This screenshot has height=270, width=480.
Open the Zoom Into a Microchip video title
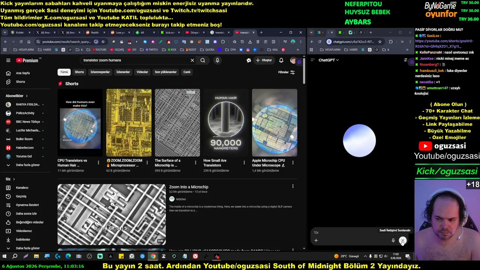point(189,187)
